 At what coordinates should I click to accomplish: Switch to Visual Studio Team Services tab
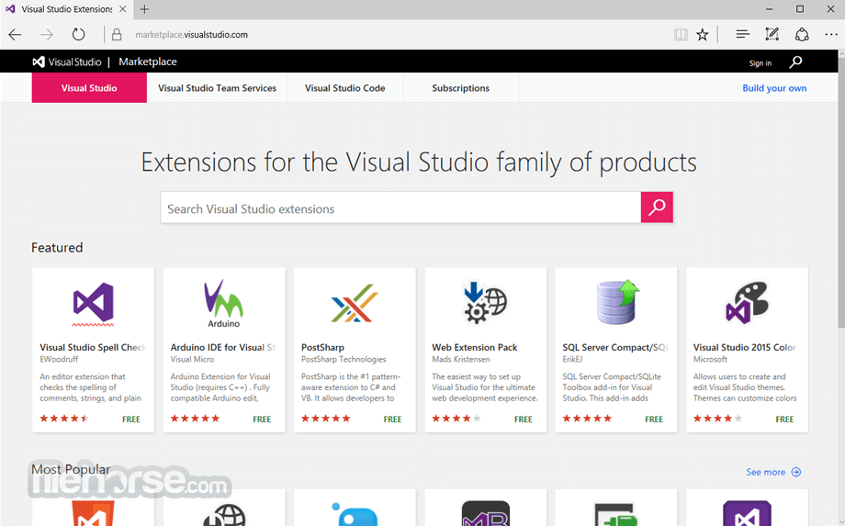pos(217,88)
